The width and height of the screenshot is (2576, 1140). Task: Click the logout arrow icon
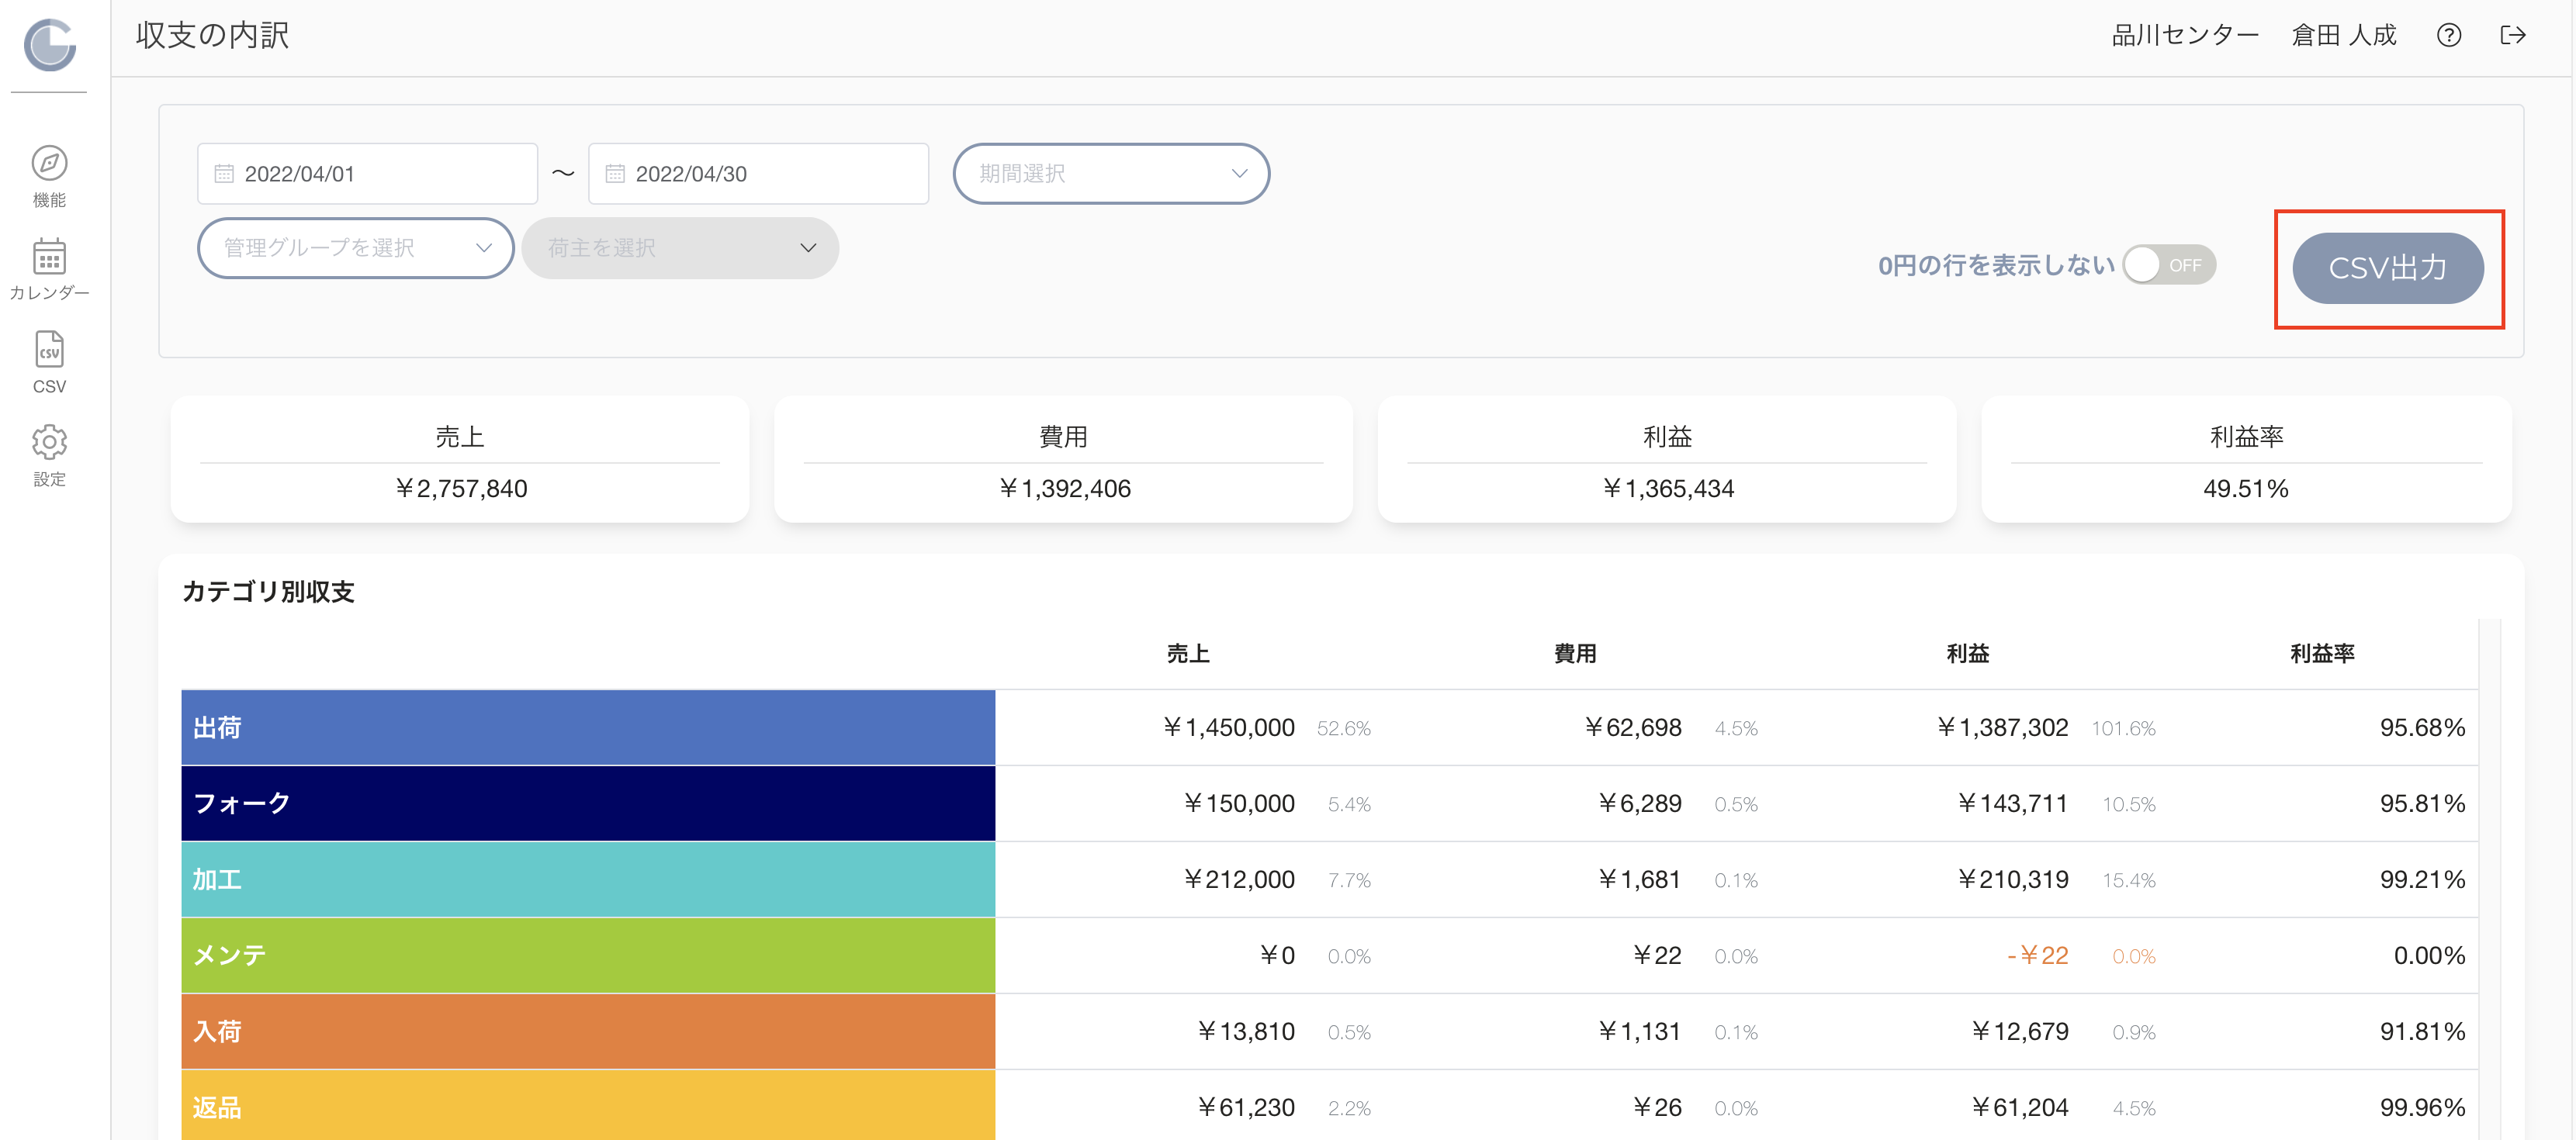click(2512, 36)
